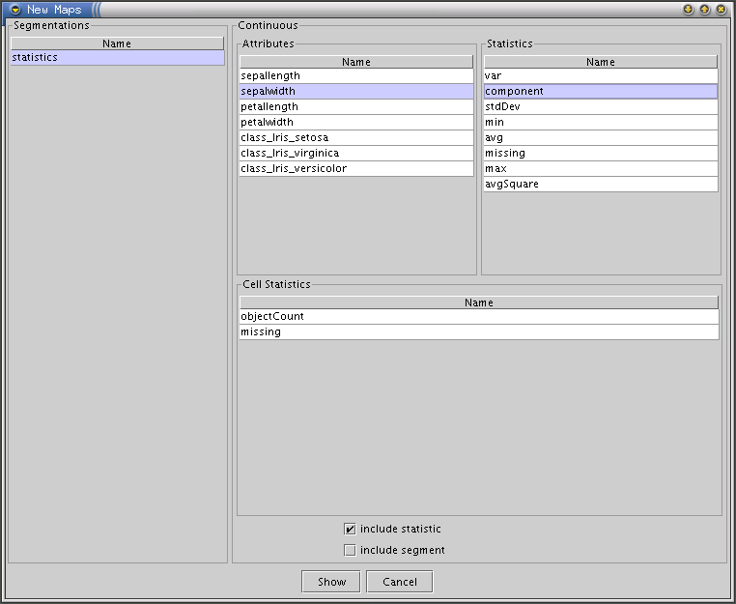
Task: Click the Cell Statistics Name column header
Action: point(479,302)
